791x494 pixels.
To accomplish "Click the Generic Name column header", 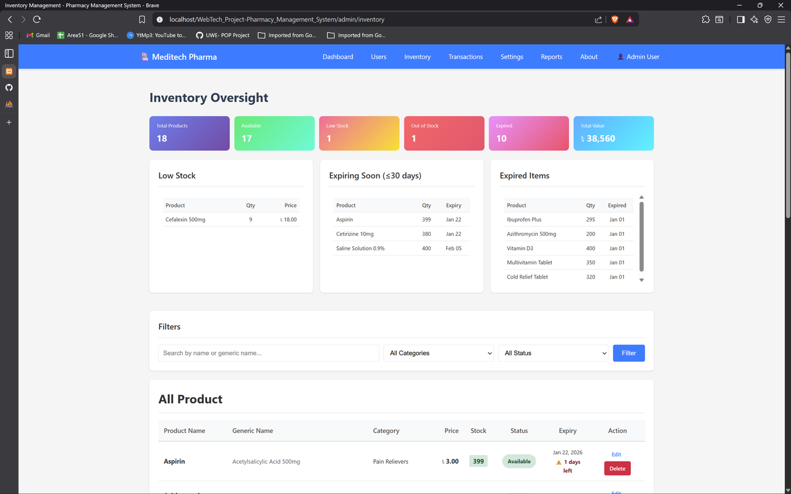I will (253, 431).
